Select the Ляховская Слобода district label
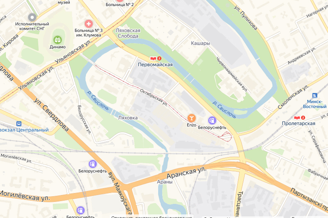This screenshot has height=218, width=328. (x=128, y=33)
